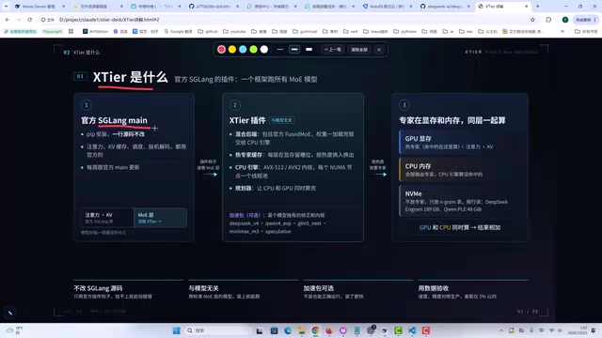The width and height of the screenshot is (602, 338).
Task: Close the drawing toolbar
Action: coord(379,50)
